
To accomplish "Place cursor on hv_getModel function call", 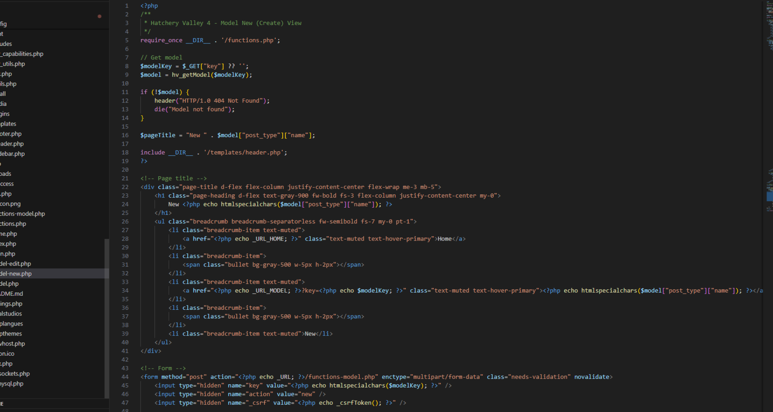I will coord(191,75).
